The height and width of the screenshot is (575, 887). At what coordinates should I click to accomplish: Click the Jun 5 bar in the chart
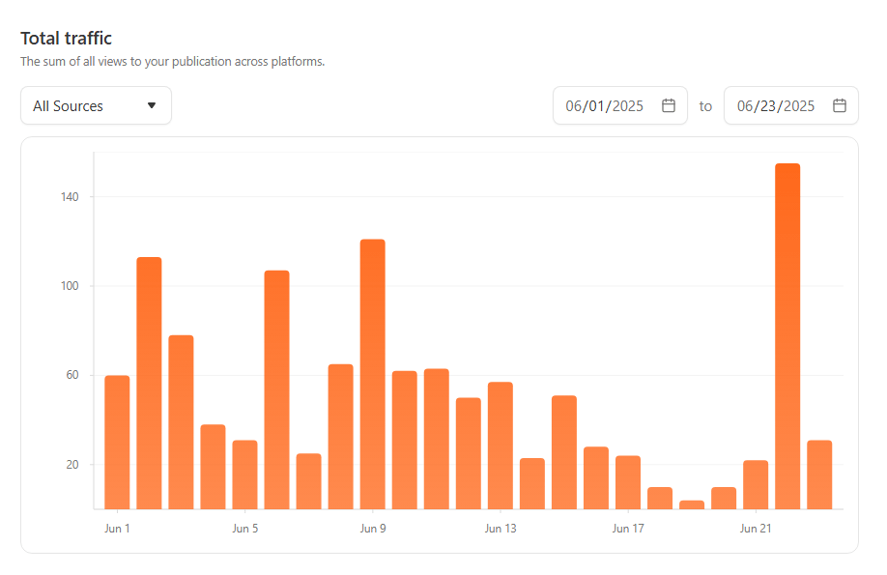coord(244,474)
